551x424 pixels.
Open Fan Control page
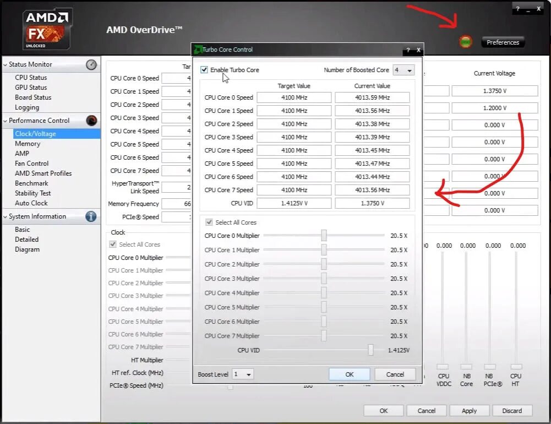[31, 163]
